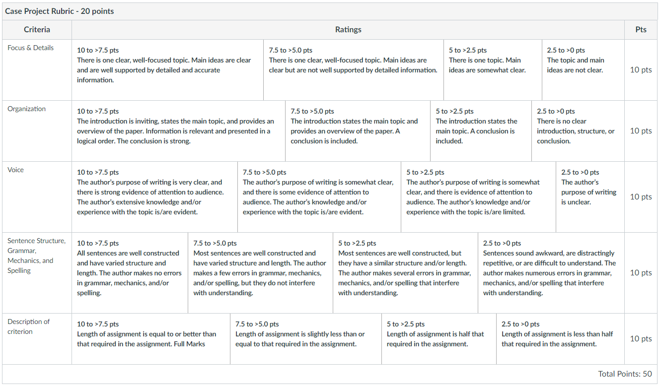Choose Focus & Details 7.5 to >5.0 rating
Screen dimensions: 659x387
pos(353,70)
